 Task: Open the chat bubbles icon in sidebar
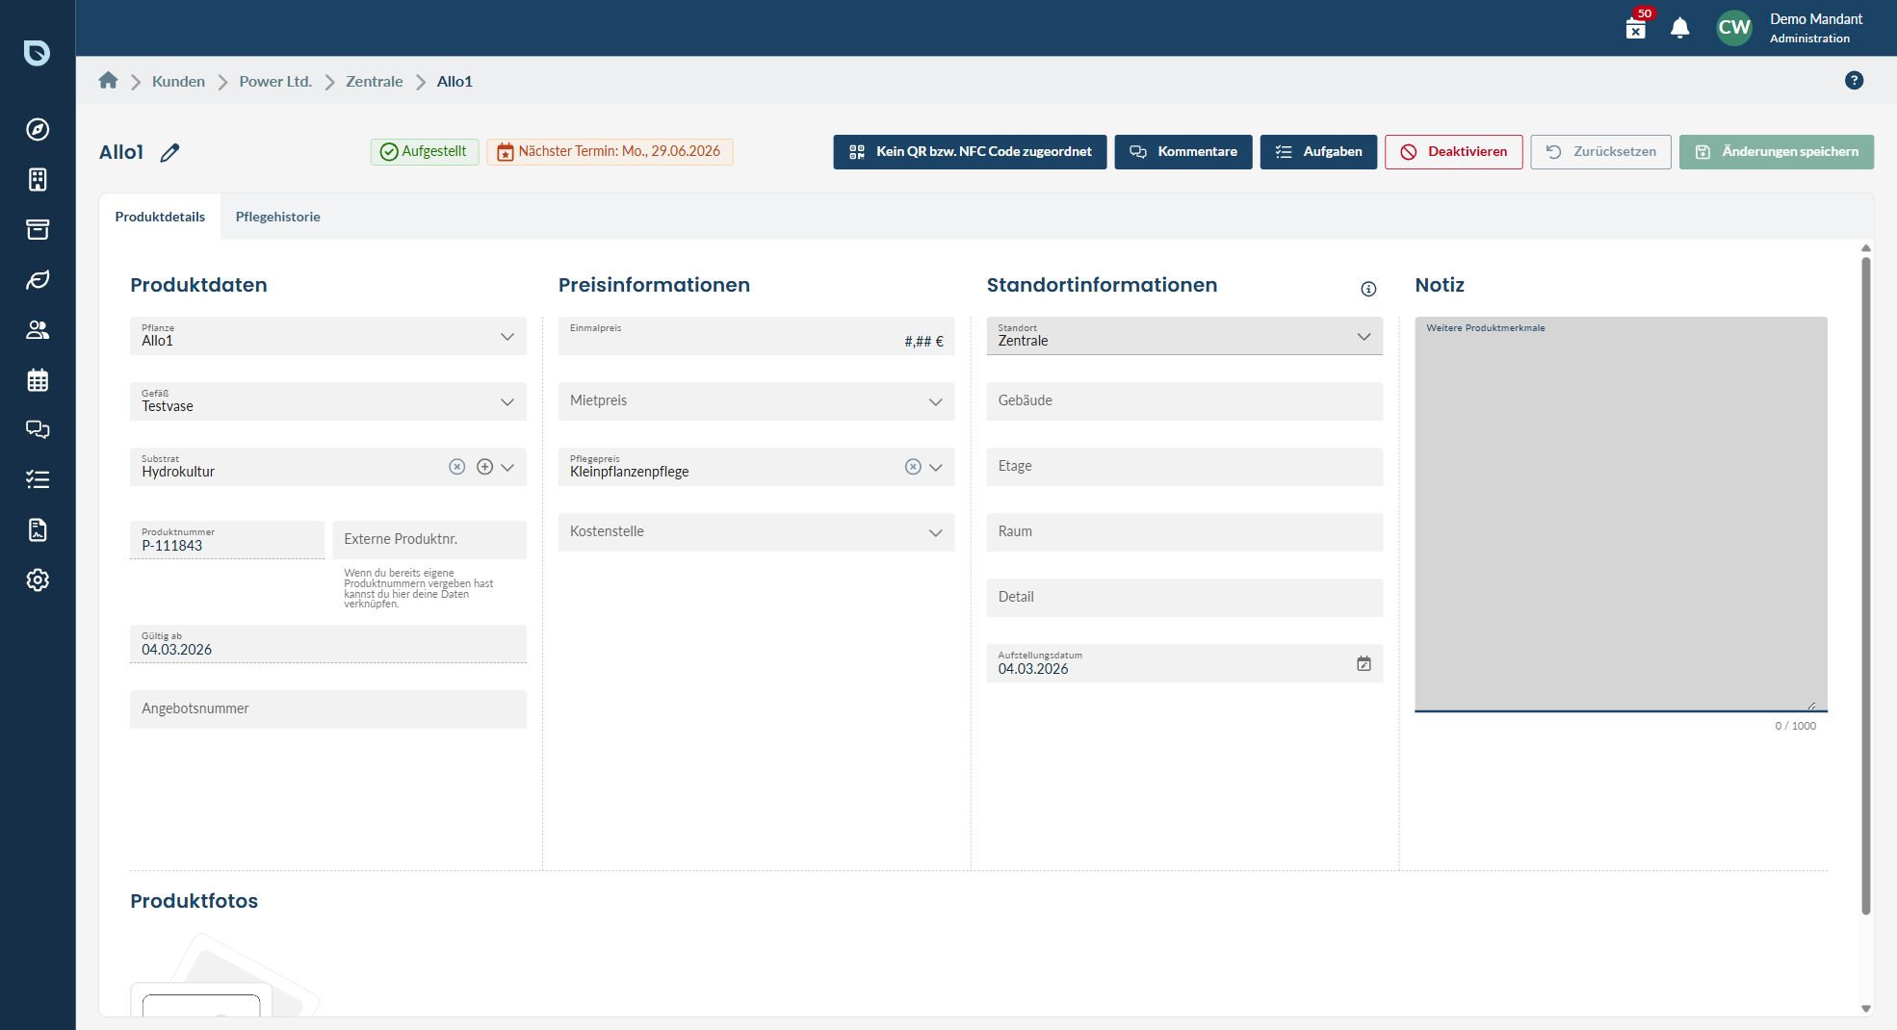(x=38, y=430)
